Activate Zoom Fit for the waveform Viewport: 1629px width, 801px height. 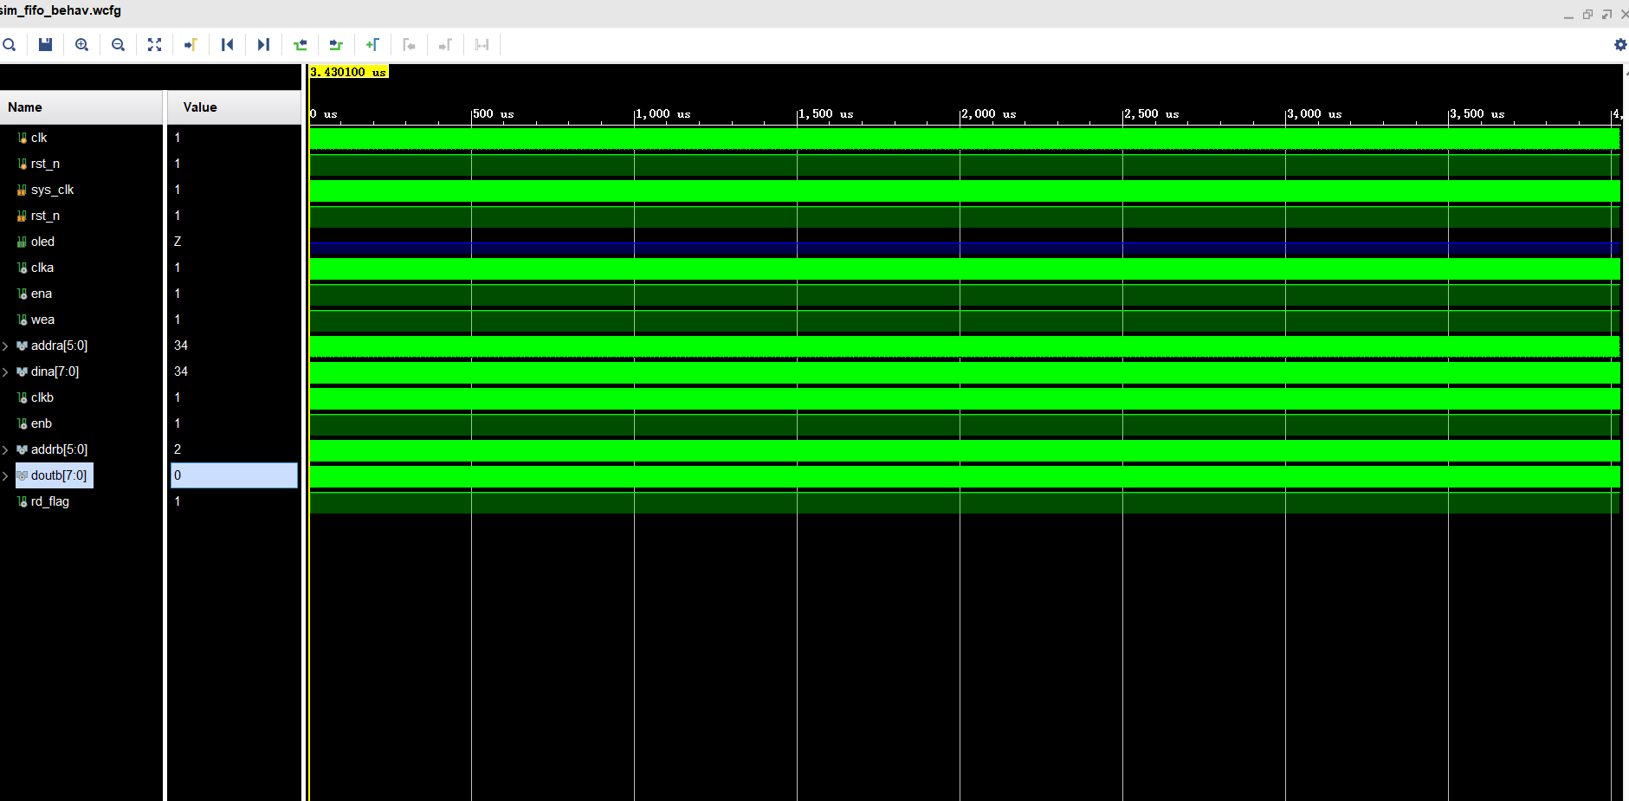click(154, 44)
